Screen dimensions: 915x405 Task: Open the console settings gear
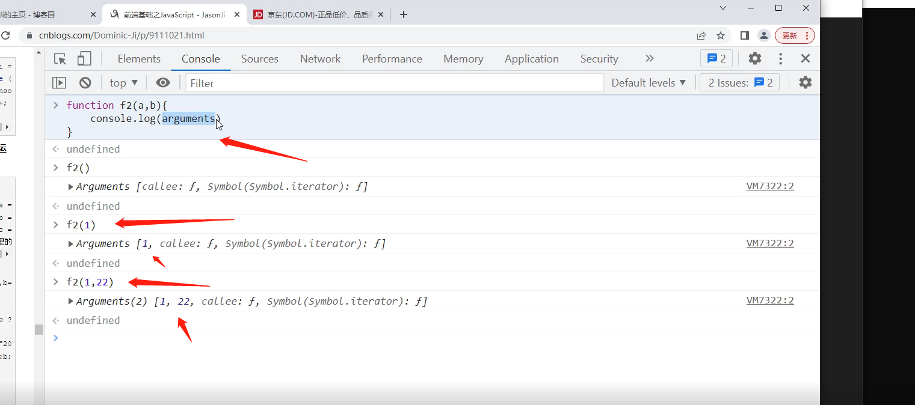coord(805,82)
